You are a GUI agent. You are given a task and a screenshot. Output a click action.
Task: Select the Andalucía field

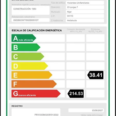pyautogui.click(x=85, y=20)
